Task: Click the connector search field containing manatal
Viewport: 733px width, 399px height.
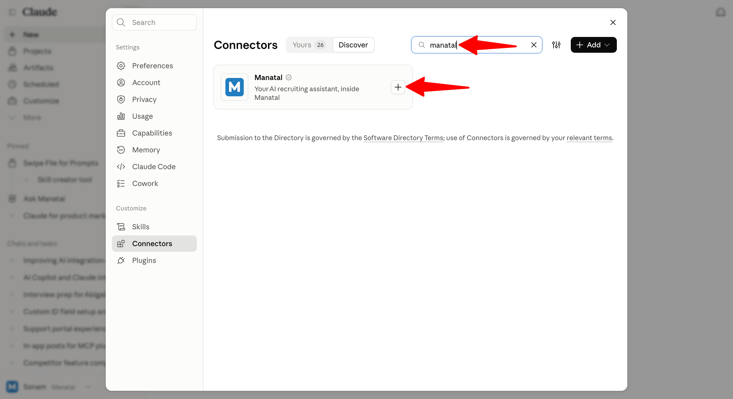Action: pos(476,45)
